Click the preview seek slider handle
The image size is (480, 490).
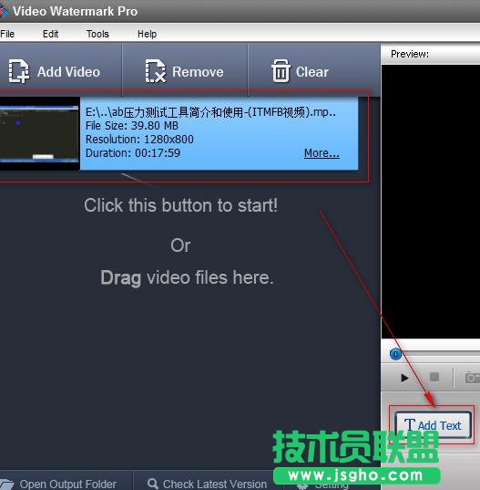(395, 354)
